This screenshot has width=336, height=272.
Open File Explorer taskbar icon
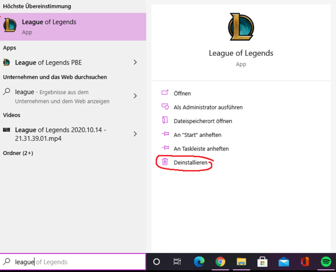tap(241, 262)
